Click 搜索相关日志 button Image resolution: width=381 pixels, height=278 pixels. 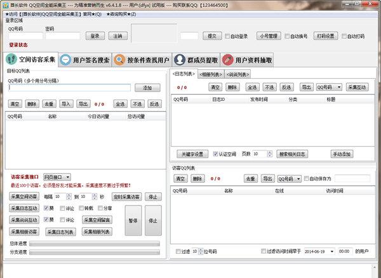292,154
